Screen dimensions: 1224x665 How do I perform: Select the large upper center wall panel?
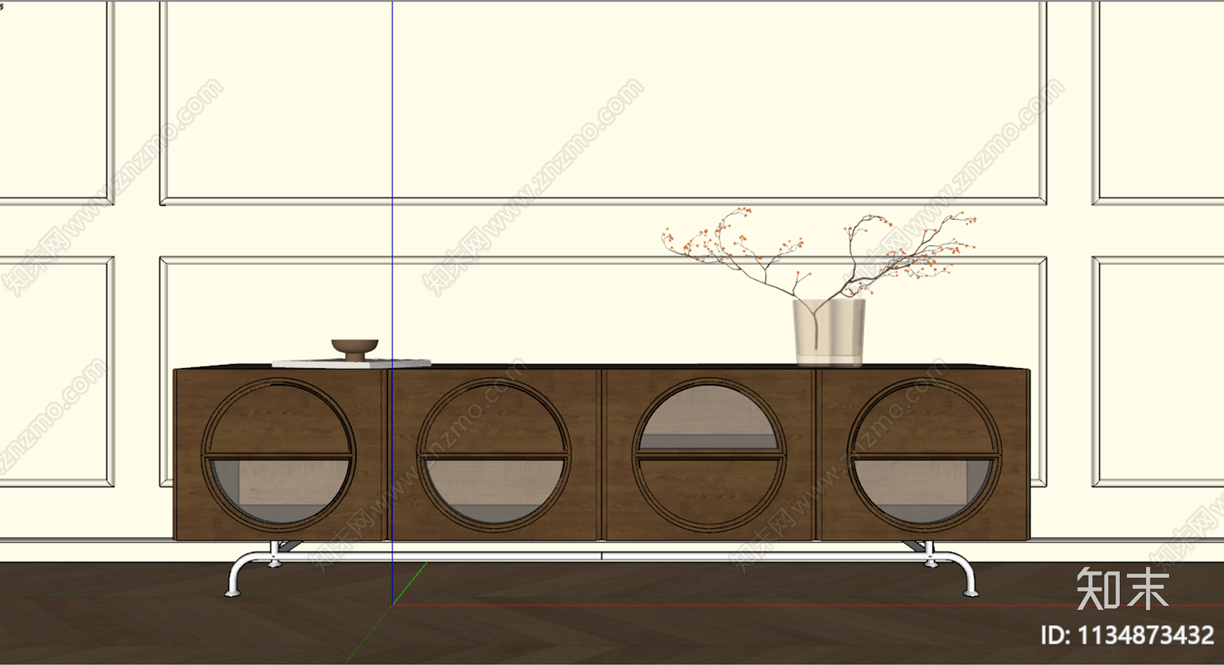tap(603, 103)
